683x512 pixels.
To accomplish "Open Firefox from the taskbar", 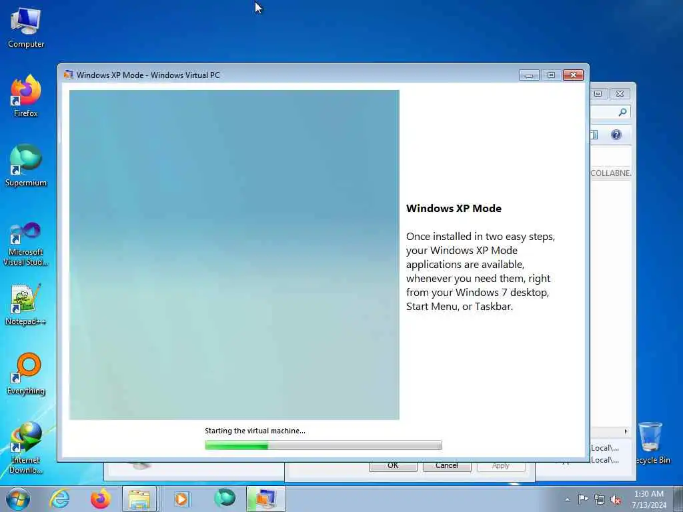I will 100,499.
